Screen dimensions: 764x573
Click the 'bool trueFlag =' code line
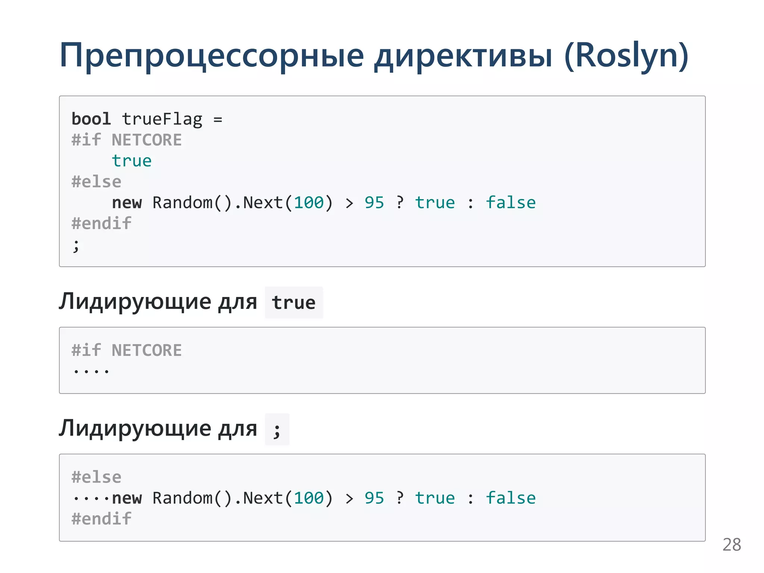click(147, 119)
